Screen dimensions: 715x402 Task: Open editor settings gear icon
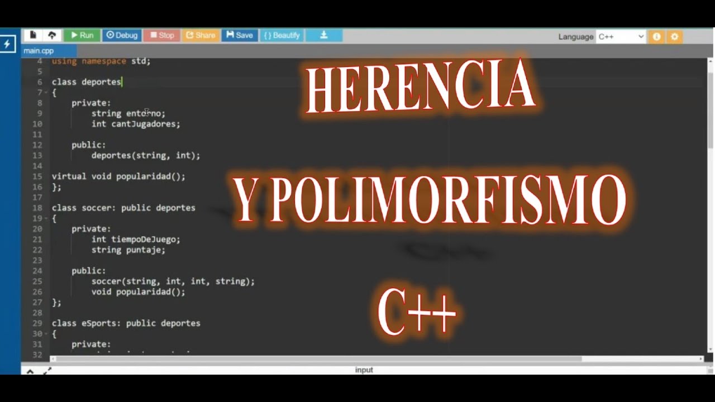(675, 37)
